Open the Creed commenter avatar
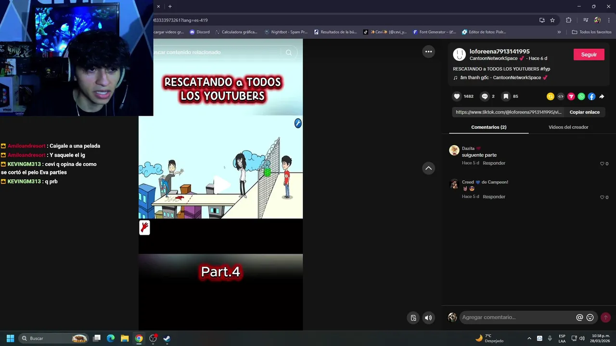Image resolution: width=616 pixels, height=346 pixels. (x=454, y=184)
